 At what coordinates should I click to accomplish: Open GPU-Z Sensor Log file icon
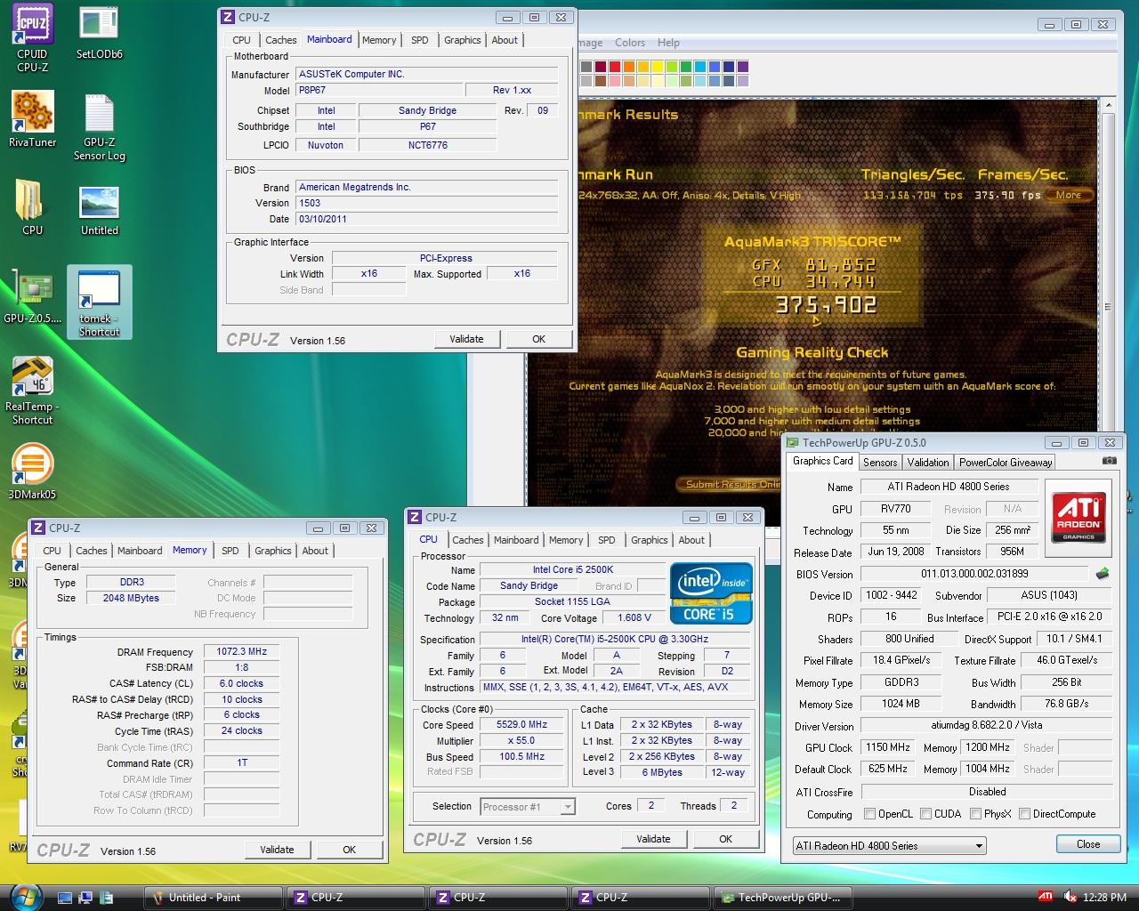(99, 126)
